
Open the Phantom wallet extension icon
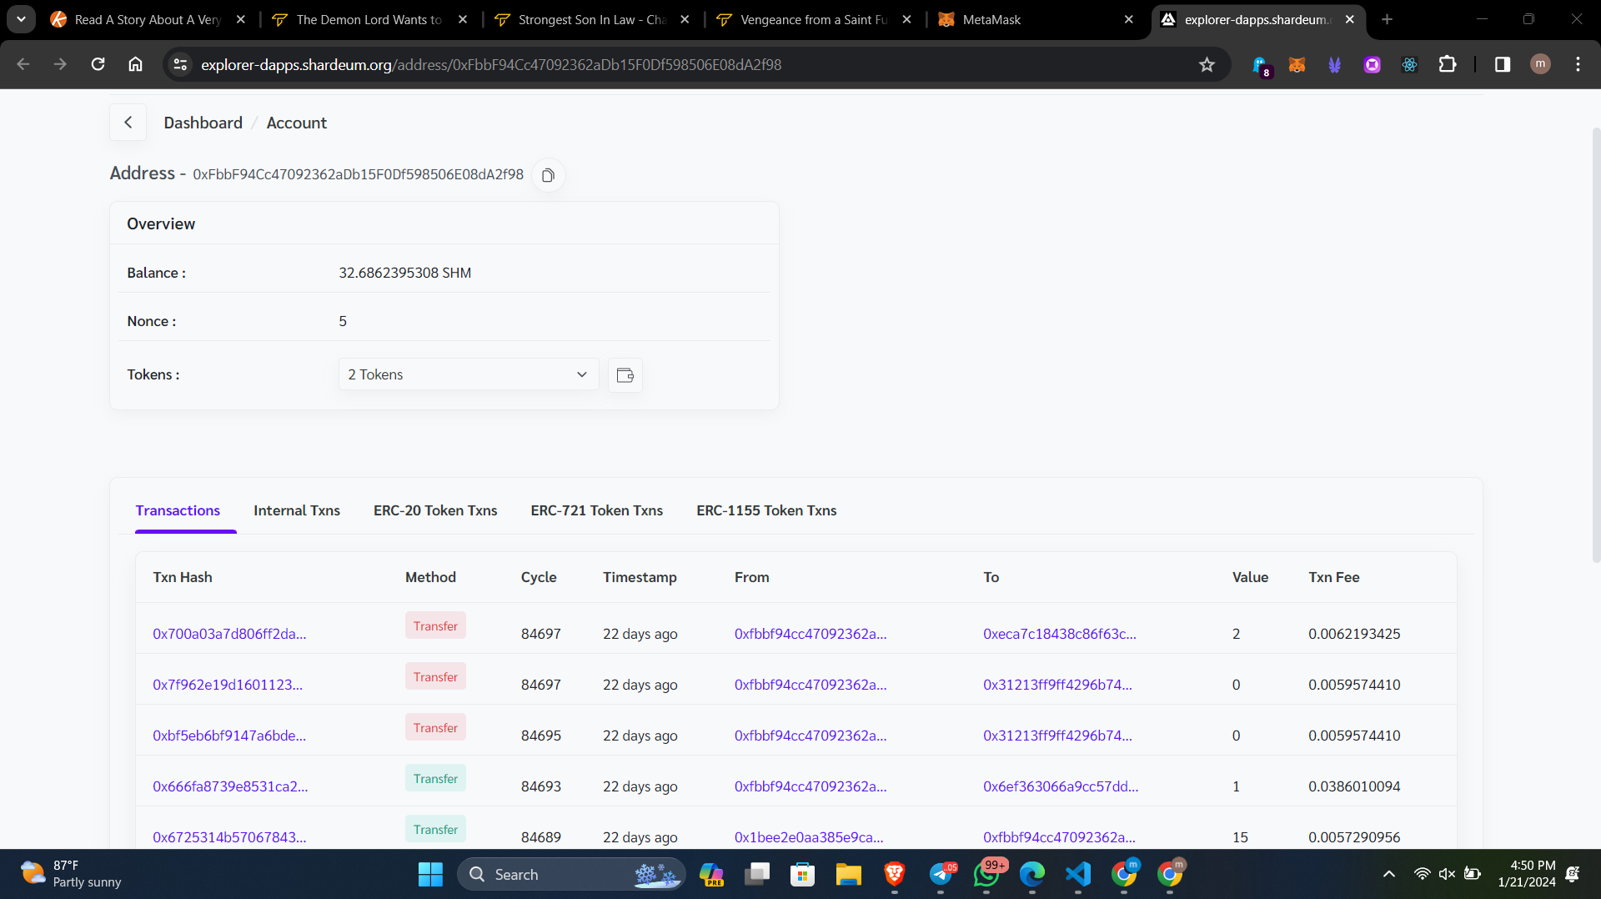tap(1261, 64)
